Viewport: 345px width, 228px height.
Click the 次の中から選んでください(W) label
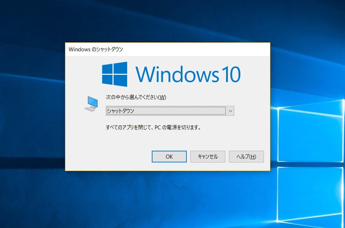click(136, 97)
